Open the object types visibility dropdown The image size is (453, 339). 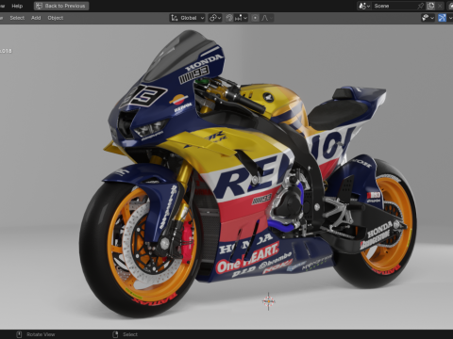(x=428, y=18)
